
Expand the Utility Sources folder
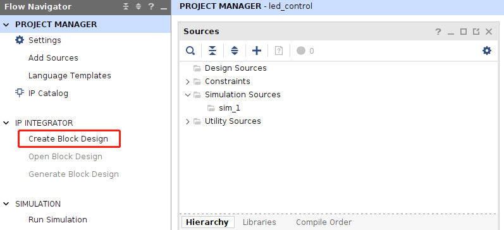188,121
